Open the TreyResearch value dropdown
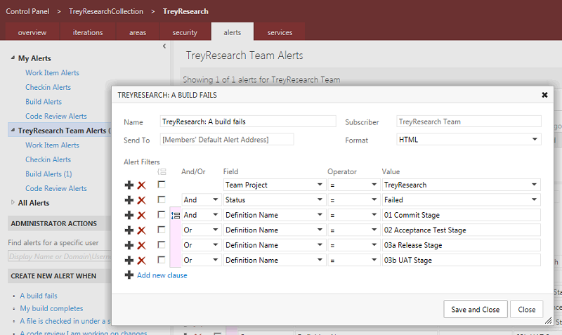Image resolution: width=562 pixels, height=335 pixels. [x=534, y=185]
